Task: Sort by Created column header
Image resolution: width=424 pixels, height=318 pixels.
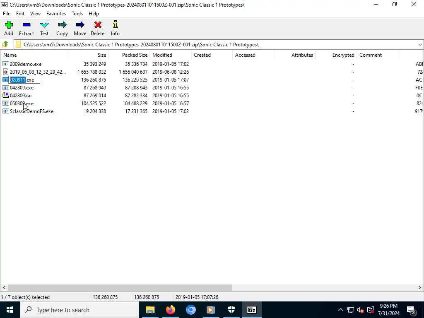Action: point(212,55)
